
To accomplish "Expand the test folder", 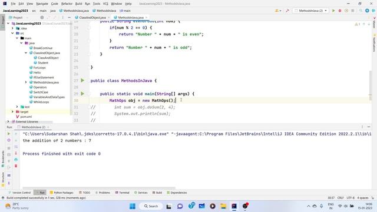I will click(x=17, y=107).
